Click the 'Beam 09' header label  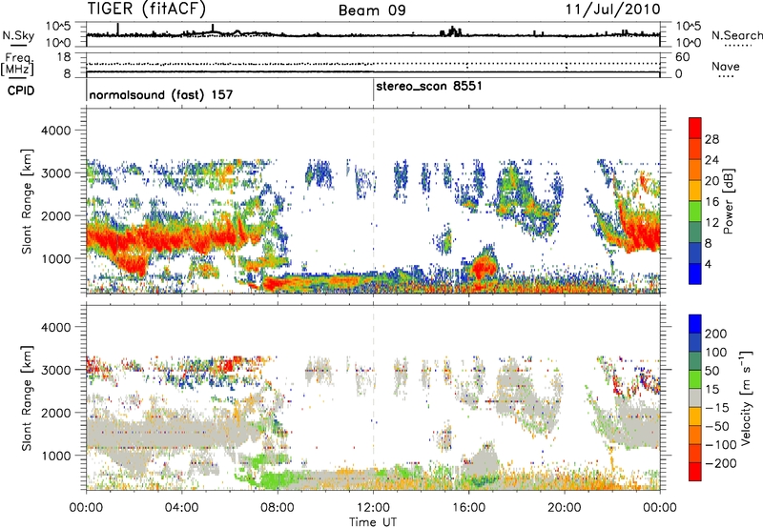click(x=372, y=10)
